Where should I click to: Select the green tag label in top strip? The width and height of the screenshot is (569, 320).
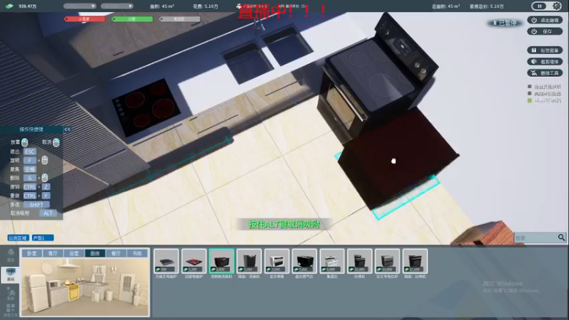tap(132, 19)
